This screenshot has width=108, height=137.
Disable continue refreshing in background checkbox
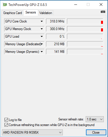click(x=6, y=125)
